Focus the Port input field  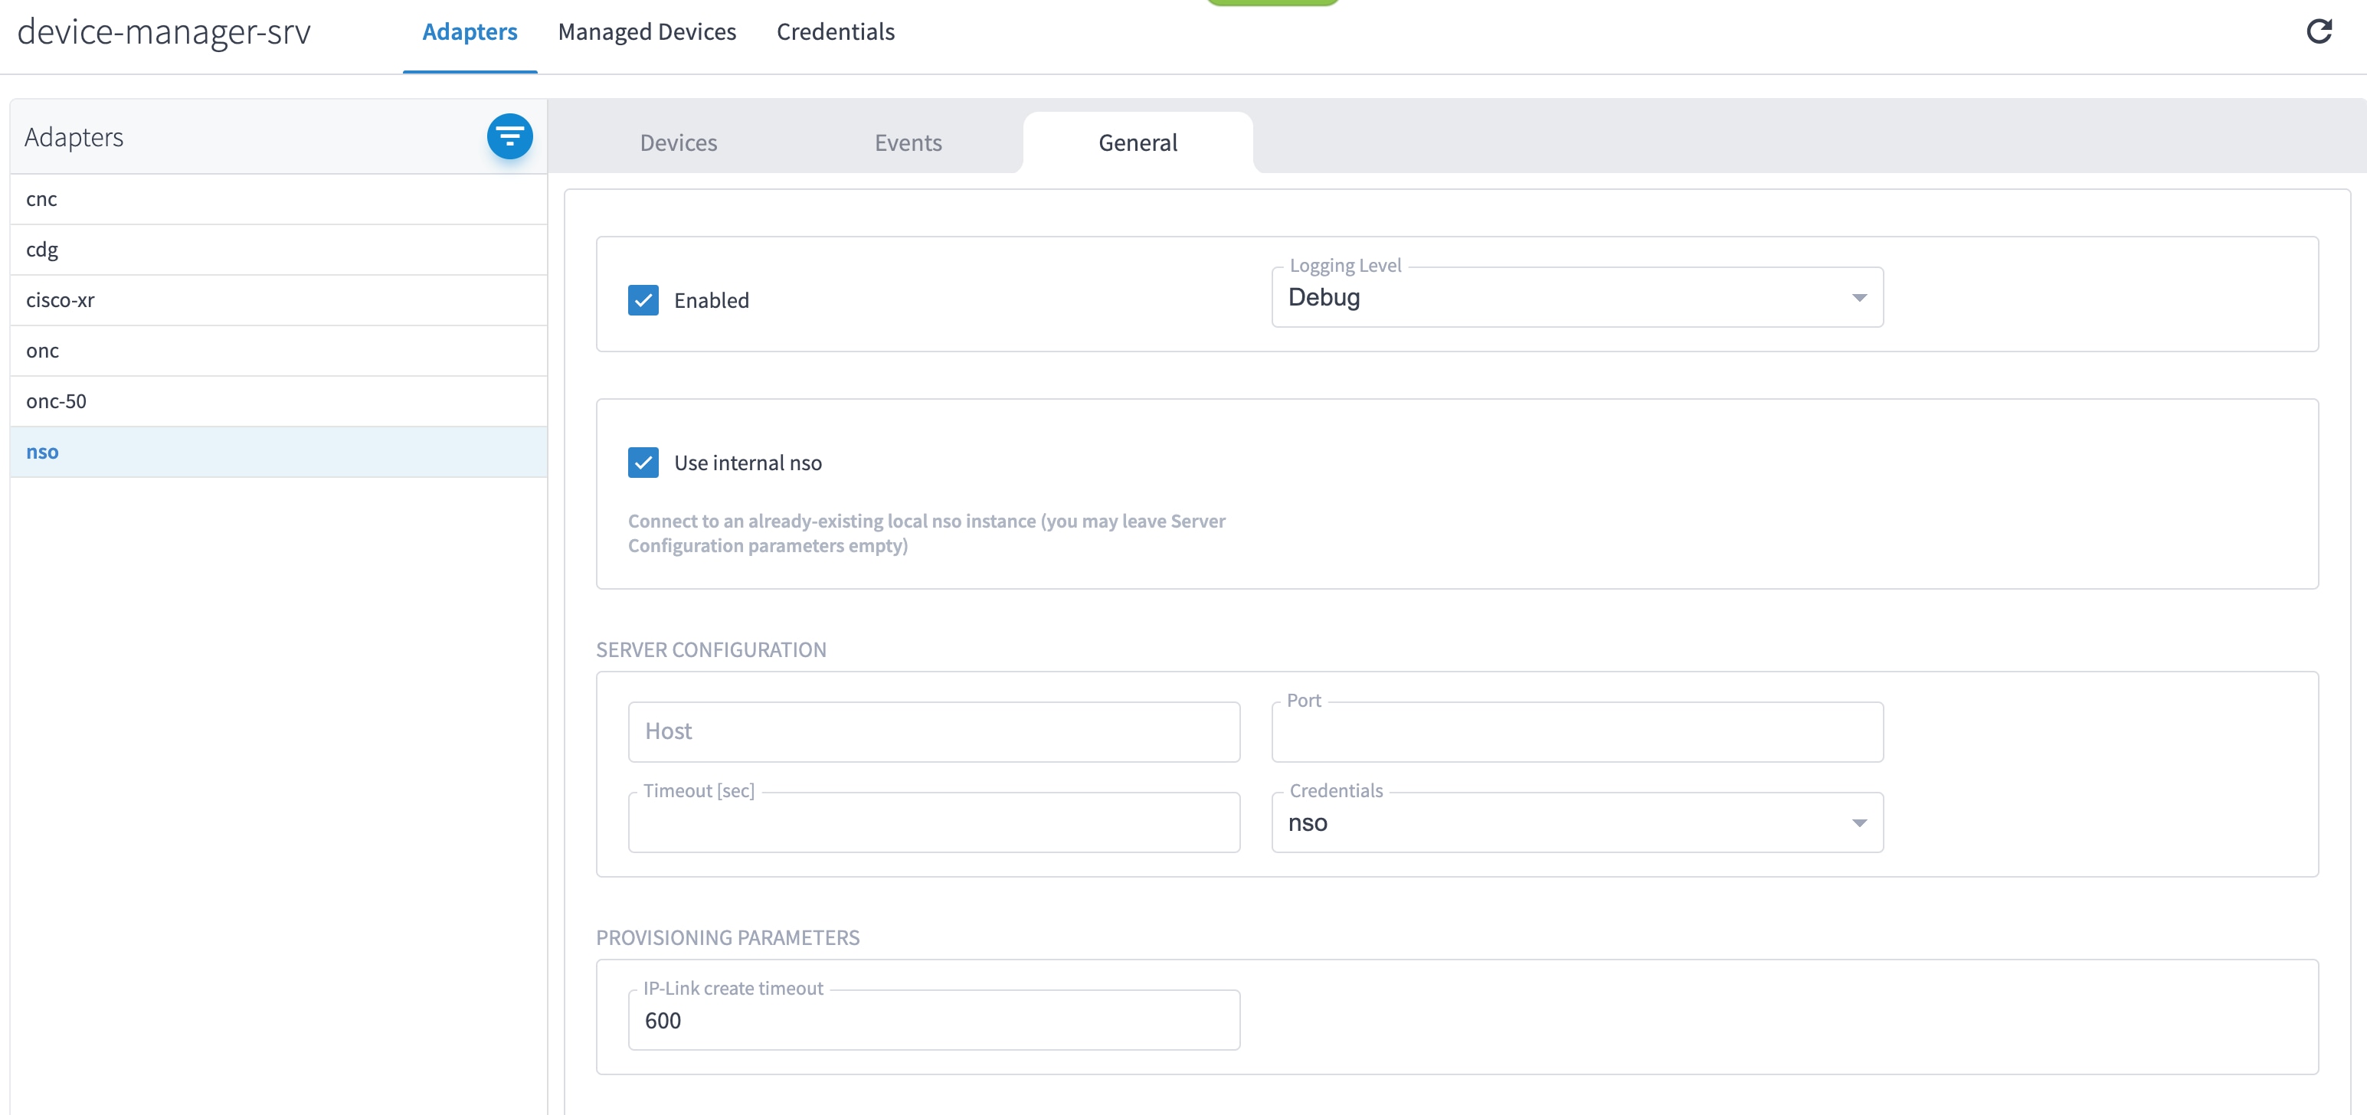pos(1576,732)
